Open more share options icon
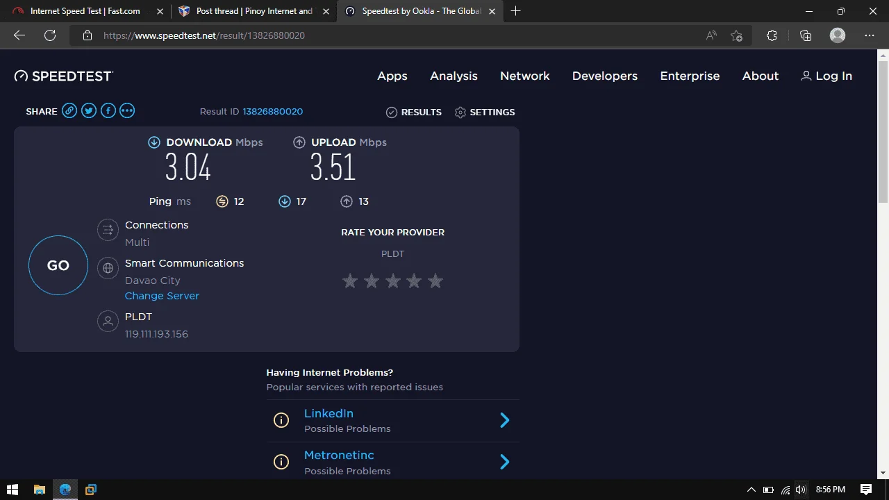889x500 pixels. point(127,110)
